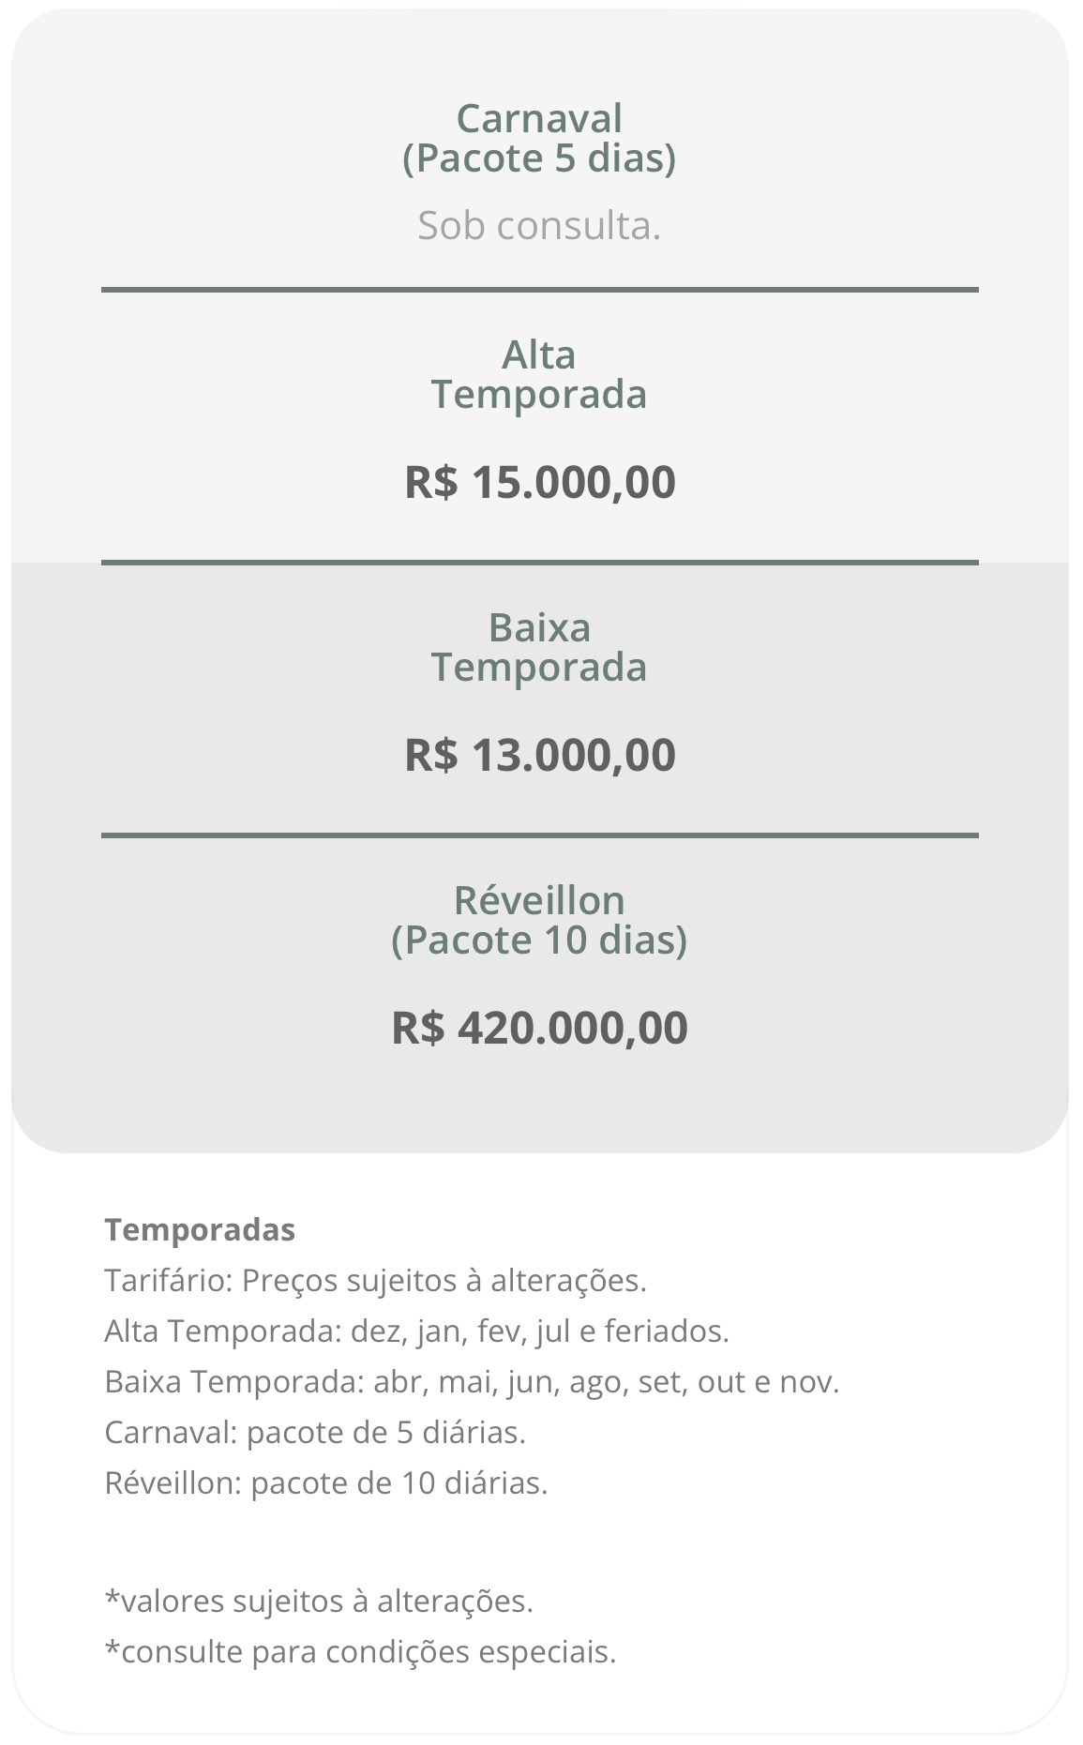Select the Réveillon package title
Screen dimensions: 1083x1745
click(539, 900)
